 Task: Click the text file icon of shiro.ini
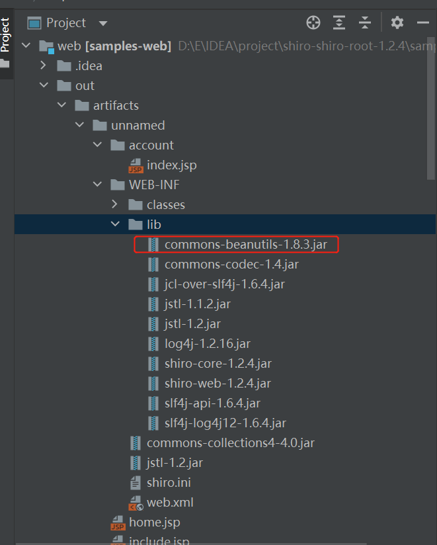[136, 483]
